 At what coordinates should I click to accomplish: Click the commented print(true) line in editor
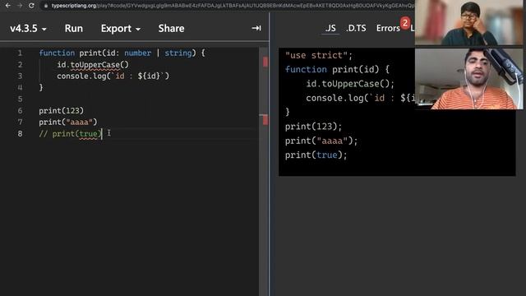click(x=70, y=133)
